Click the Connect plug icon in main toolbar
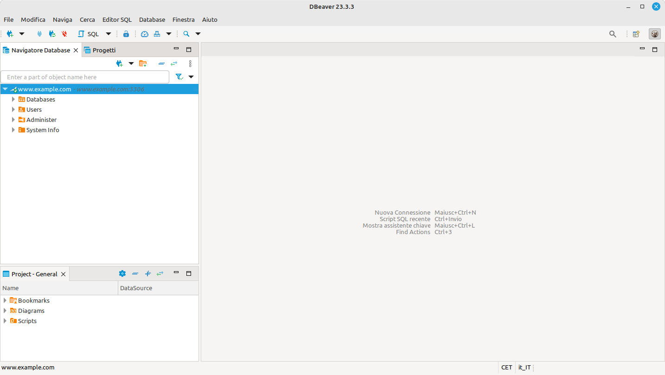The height and width of the screenshot is (375, 665). point(39,34)
